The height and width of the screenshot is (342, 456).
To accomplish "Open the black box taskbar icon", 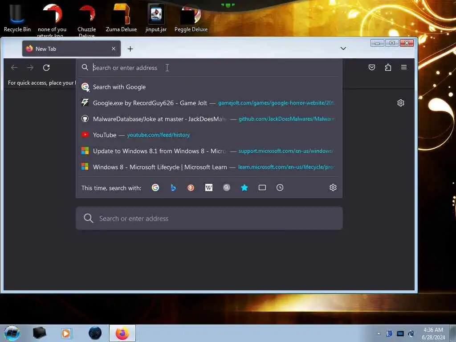I will (40, 333).
